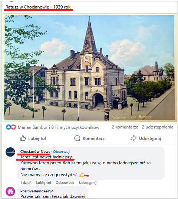Like the Chocianów News comment
Image resolution: width=178 pixels, height=199 pixels.
pos(43,183)
